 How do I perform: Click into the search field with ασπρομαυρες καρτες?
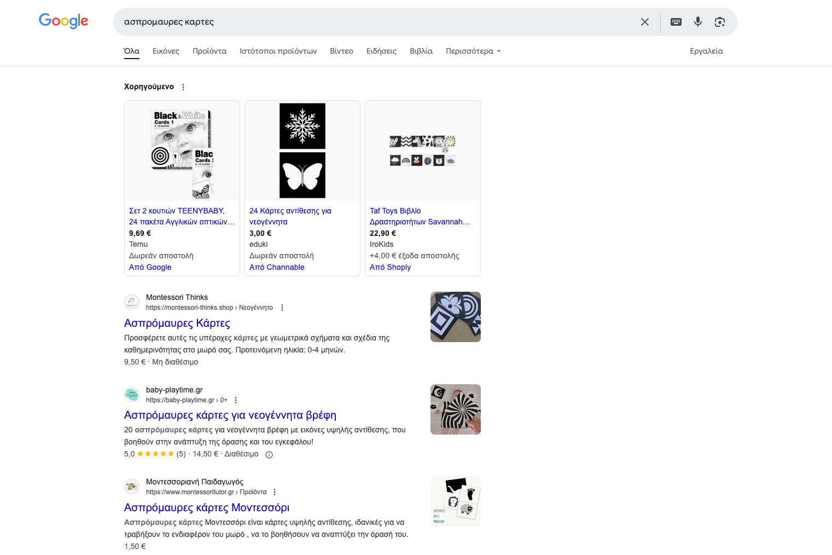[x=377, y=22]
